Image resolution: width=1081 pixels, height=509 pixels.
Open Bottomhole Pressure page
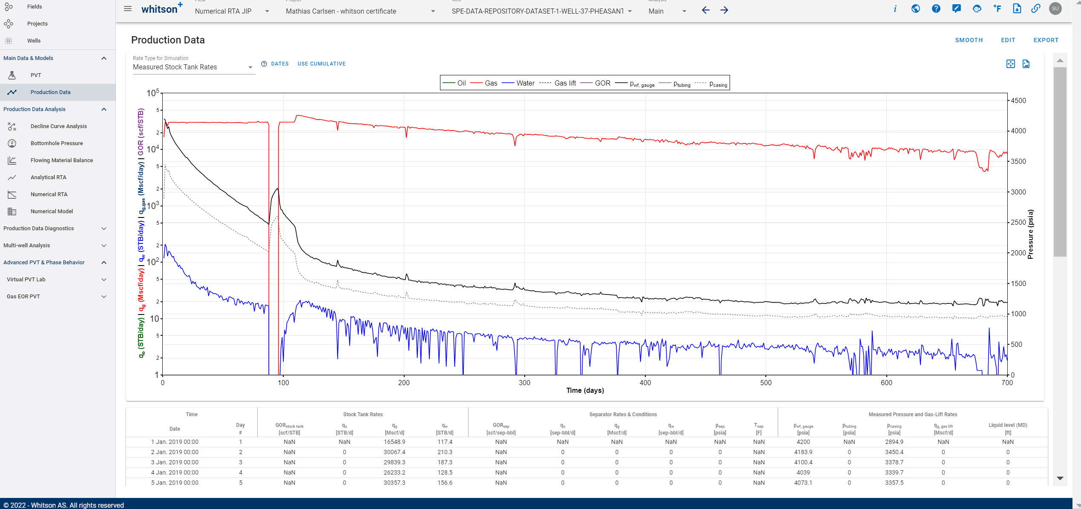coord(58,143)
